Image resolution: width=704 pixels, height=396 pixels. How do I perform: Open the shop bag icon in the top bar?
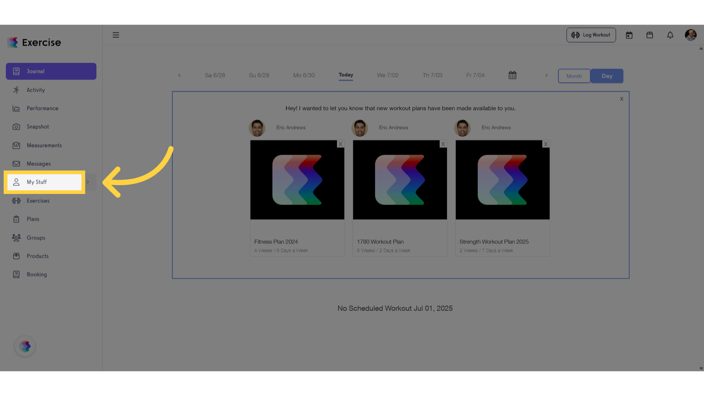[650, 35]
